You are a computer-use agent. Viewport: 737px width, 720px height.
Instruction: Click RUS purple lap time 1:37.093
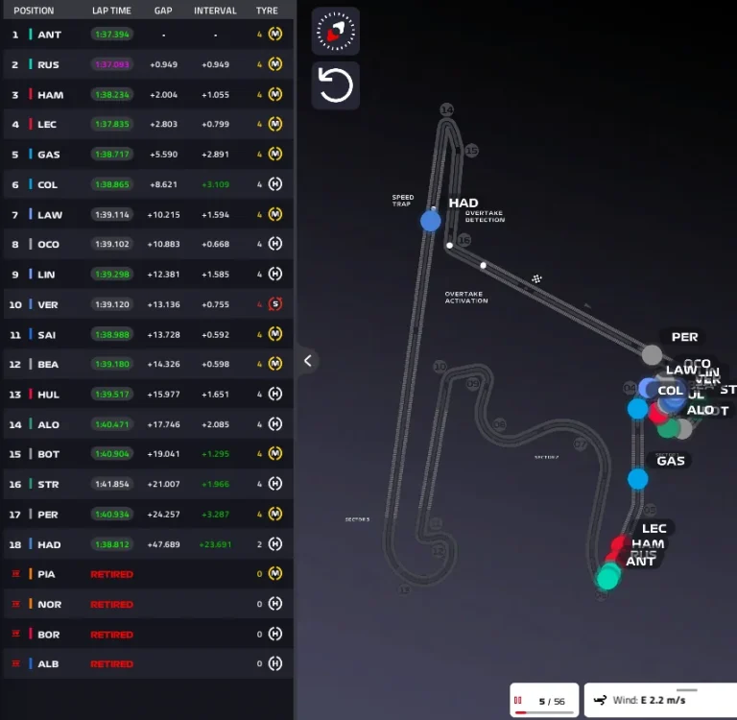pyautogui.click(x=112, y=64)
